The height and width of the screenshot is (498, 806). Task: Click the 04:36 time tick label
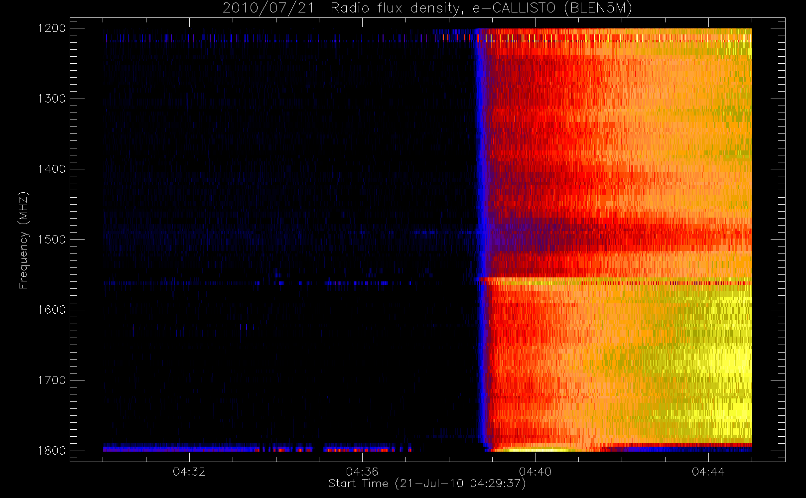coord(362,472)
